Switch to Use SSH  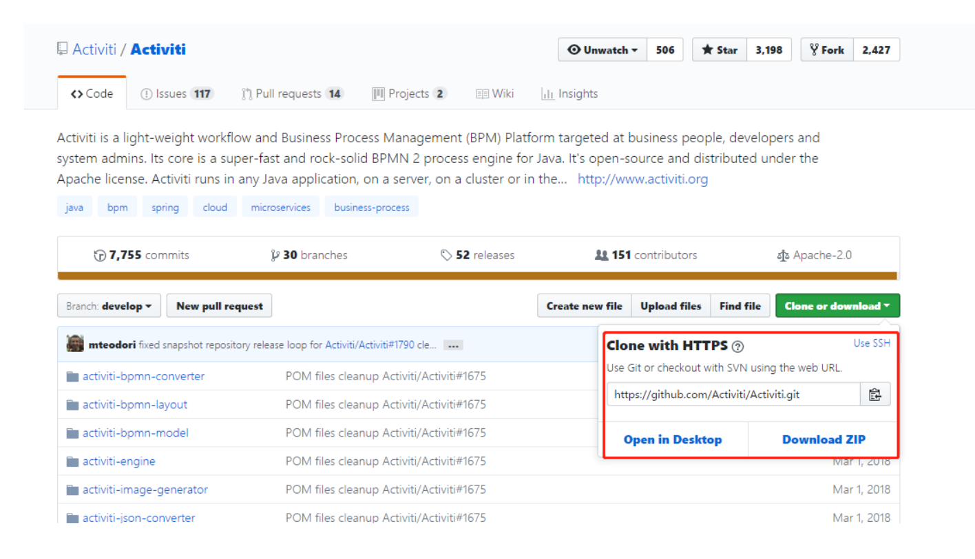[872, 343]
